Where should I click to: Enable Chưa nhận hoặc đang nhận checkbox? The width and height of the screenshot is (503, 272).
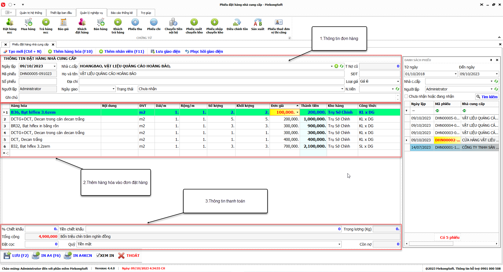coord(406,96)
